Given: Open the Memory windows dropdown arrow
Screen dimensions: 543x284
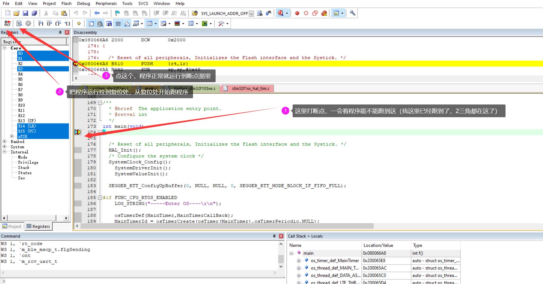Looking at the screenshot, I should [x=156, y=23].
